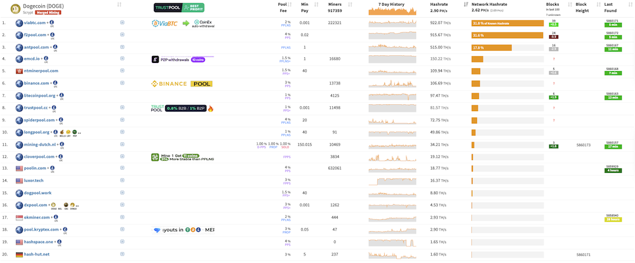This screenshot has height=263, width=635.
Task: Expand details for ntminerpool.com row
Action: point(122,71)
